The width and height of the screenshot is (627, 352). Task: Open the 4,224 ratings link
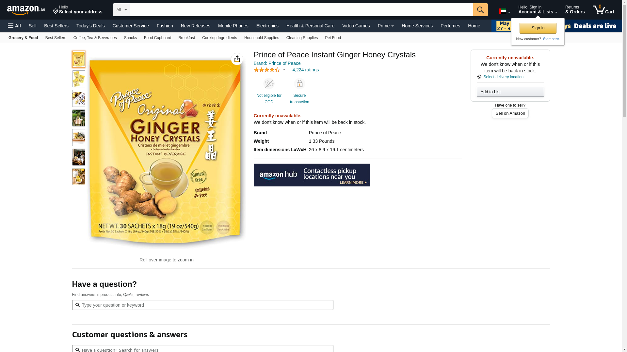305,70
